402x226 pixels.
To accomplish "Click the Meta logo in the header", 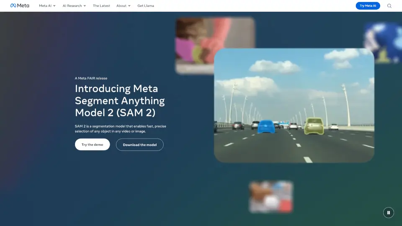I will click(x=20, y=5).
